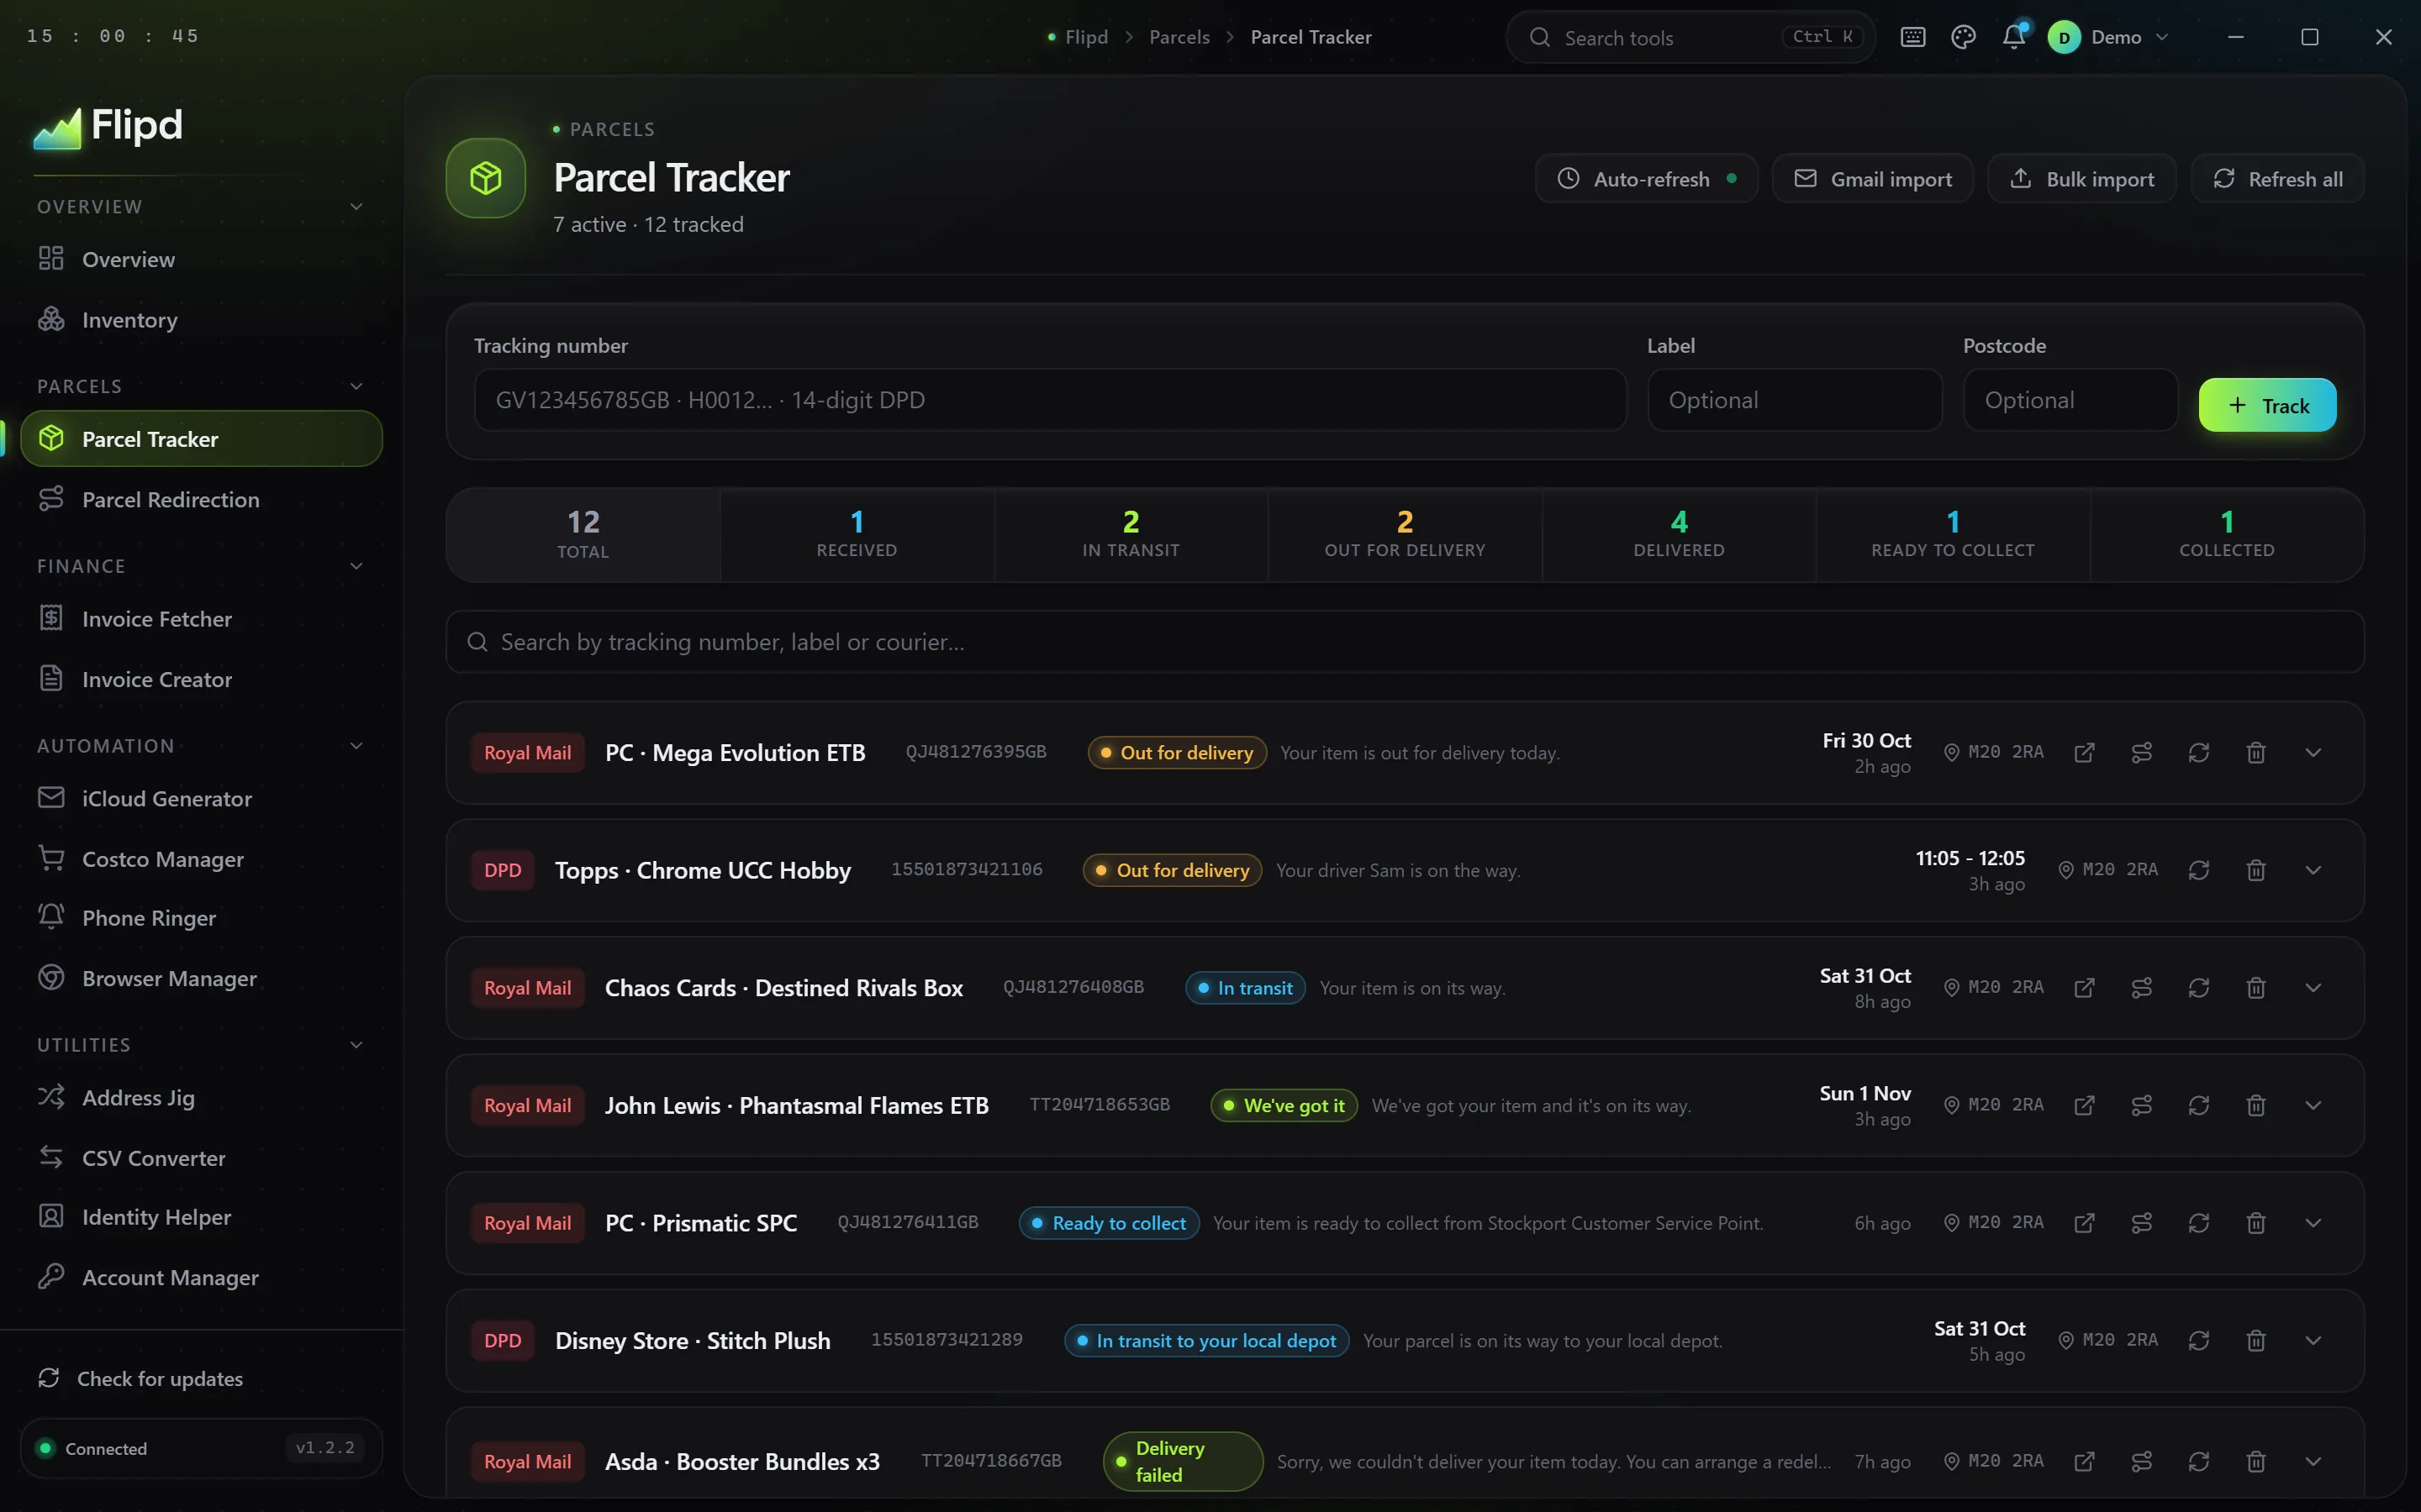Click Refresh all button
Screen dimensions: 2421x1512
pos(2277,179)
